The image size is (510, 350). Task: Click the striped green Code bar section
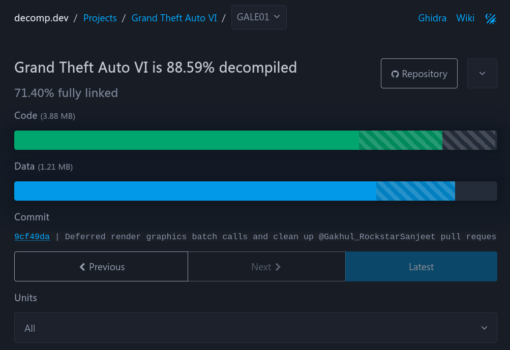click(x=400, y=140)
